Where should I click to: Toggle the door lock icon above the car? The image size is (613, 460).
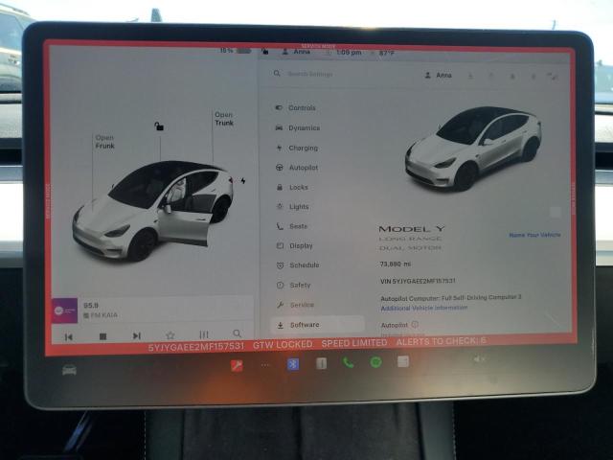coord(159,126)
